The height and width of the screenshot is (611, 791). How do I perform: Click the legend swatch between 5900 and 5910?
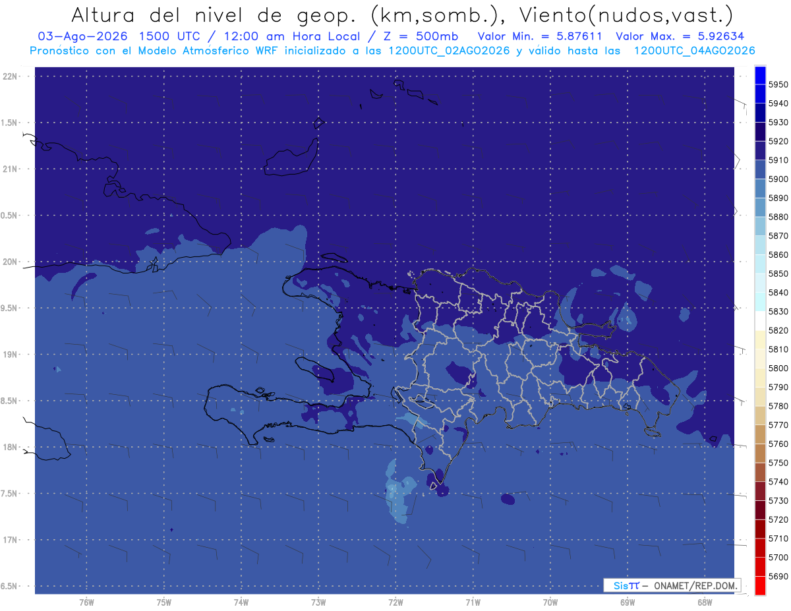(760, 169)
